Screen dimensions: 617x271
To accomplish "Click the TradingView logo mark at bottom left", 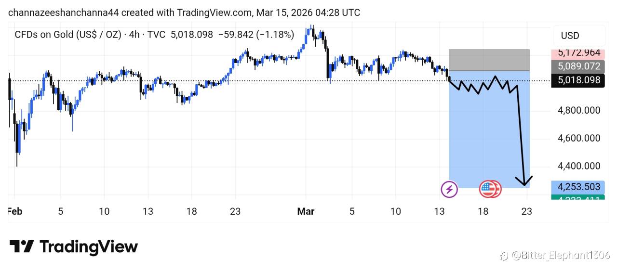I will click(x=22, y=247).
